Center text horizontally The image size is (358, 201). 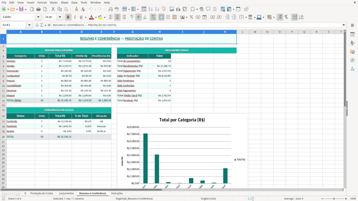(x=118, y=17)
